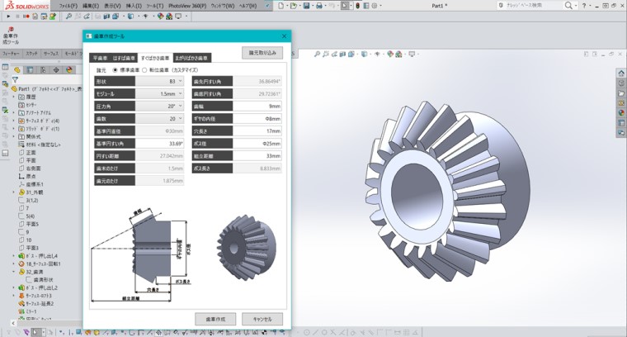The height and width of the screenshot is (337, 627).
Task: Click the ボス径 field showing Φ25mm
Action: pos(257,143)
